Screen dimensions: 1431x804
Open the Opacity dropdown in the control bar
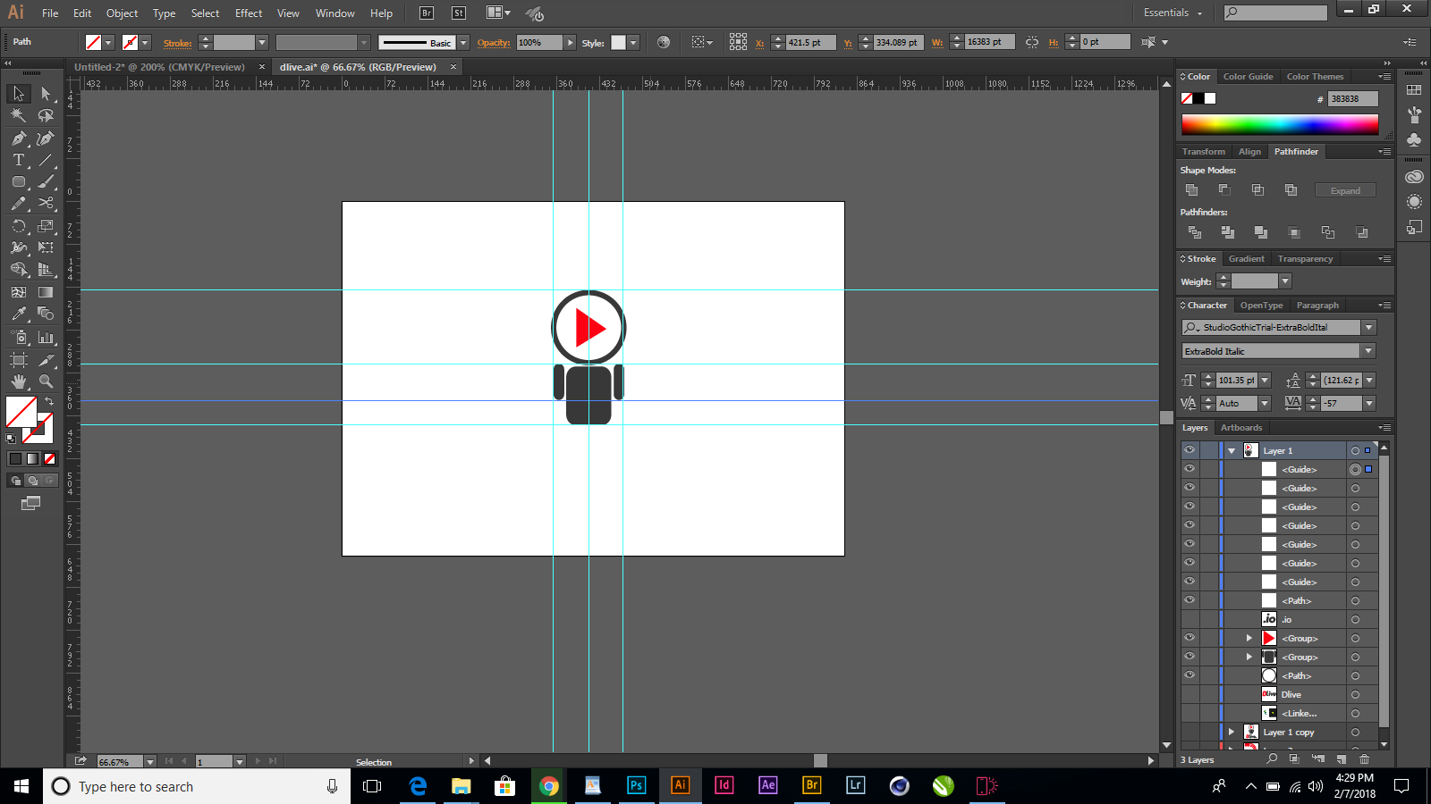tap(570, 41)
